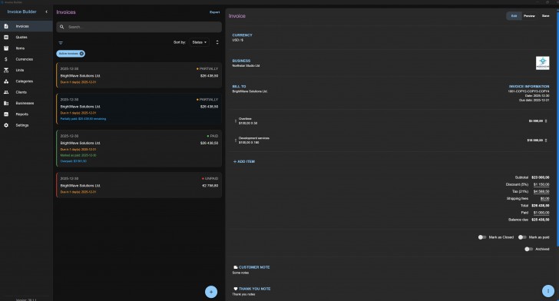Remove the Active invoices filter chip

coord(81,54)
